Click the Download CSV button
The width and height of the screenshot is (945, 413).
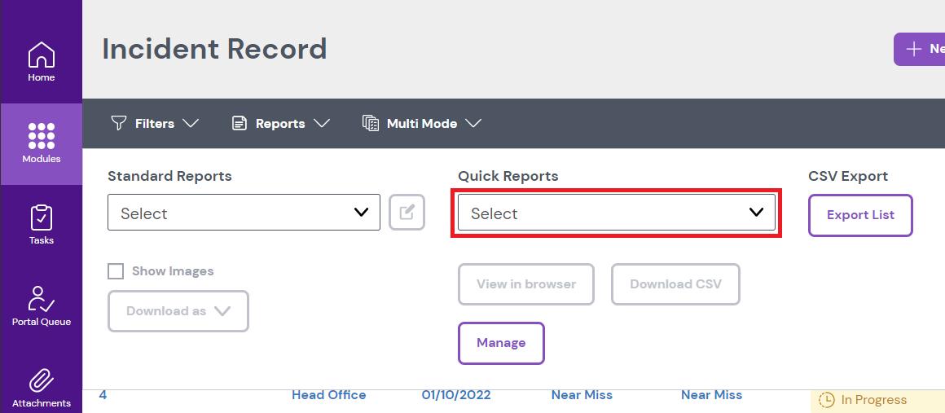tap(675, 284)
